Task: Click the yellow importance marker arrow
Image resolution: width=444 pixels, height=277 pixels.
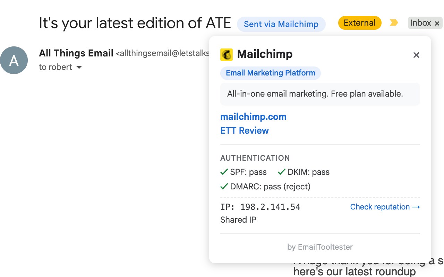Action: point(394,23)
